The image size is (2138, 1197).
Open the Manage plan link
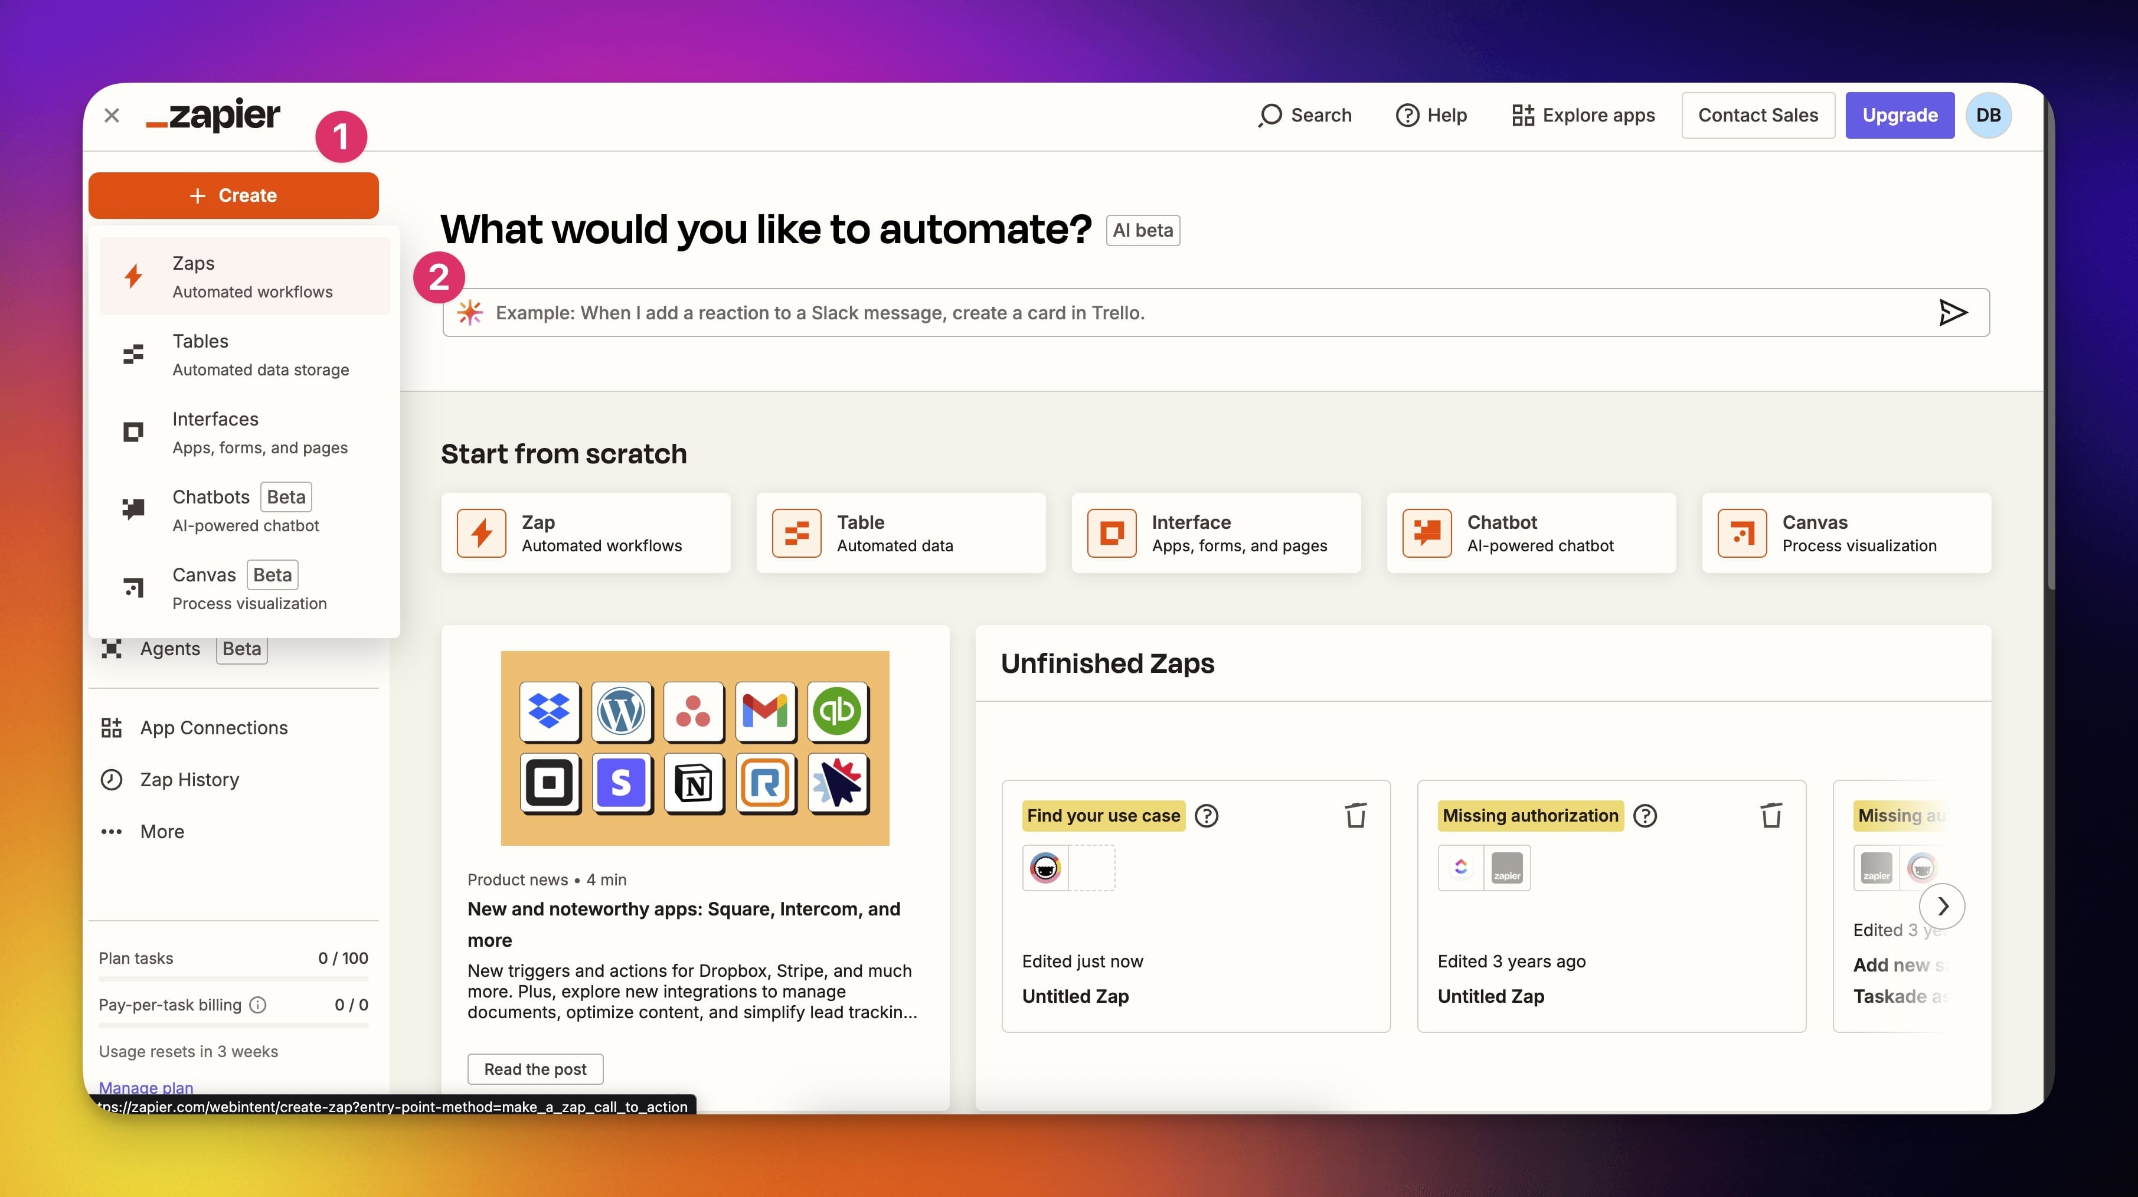click(x=146, y=1087)
